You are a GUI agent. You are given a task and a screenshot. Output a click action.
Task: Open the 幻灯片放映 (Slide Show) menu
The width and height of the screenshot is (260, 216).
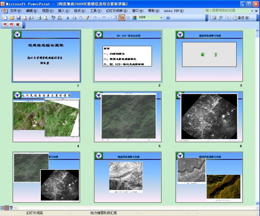[x=116, y=11]
